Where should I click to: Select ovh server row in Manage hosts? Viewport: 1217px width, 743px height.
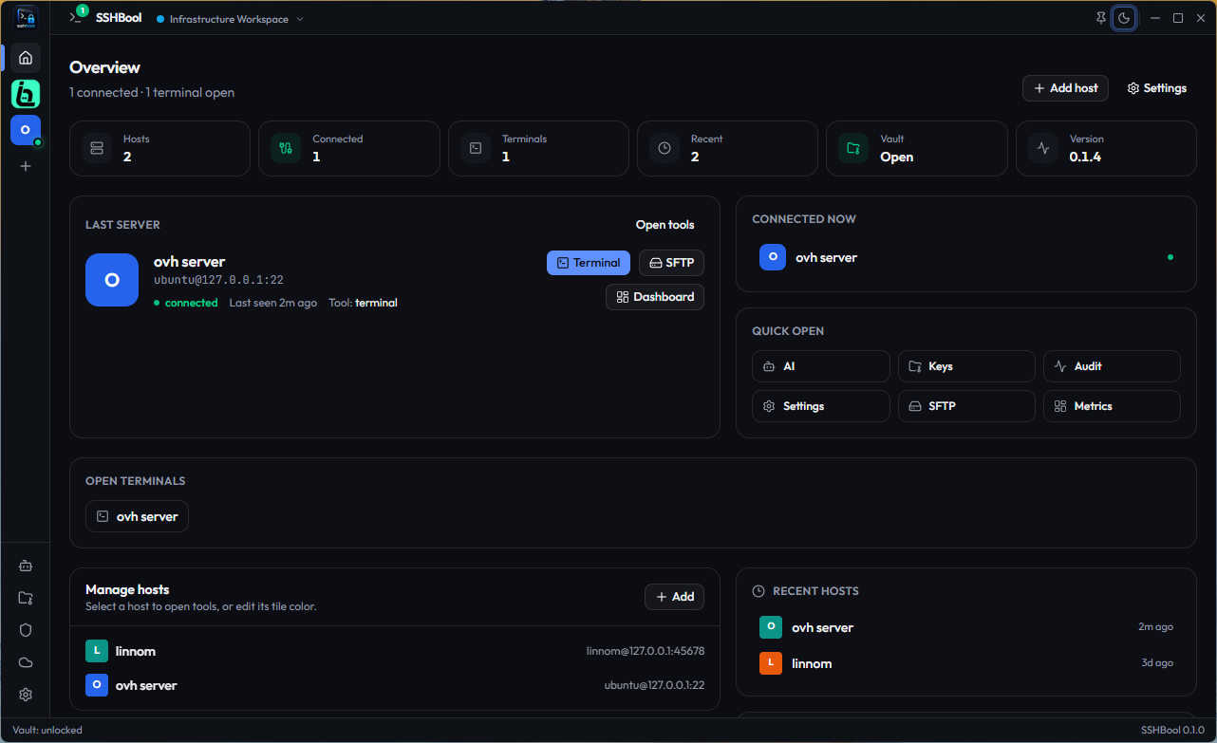pyautogui.click(x=395, y=685)
